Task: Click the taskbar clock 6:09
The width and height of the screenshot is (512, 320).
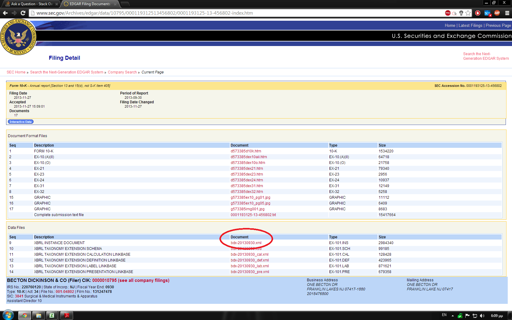Action: (x=497, y=316)
